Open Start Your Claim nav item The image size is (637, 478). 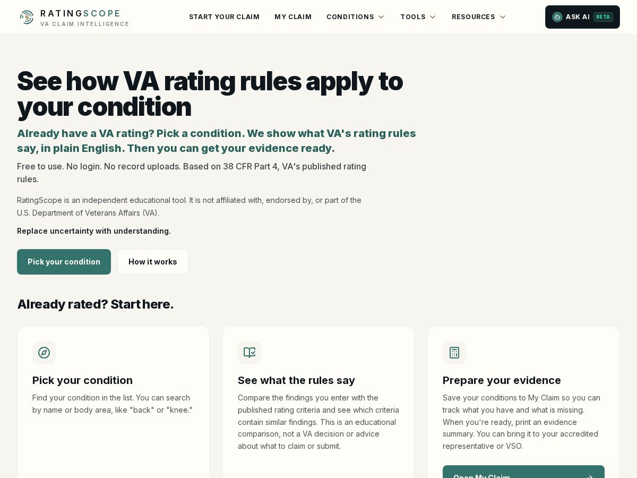point(225,17)
